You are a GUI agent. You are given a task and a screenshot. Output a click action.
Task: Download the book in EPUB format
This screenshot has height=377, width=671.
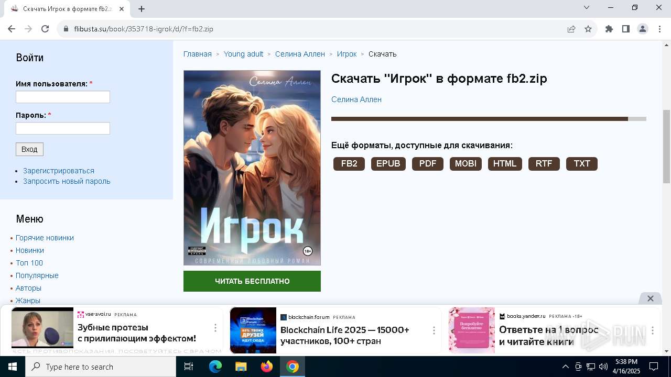[x=388, y=164]
